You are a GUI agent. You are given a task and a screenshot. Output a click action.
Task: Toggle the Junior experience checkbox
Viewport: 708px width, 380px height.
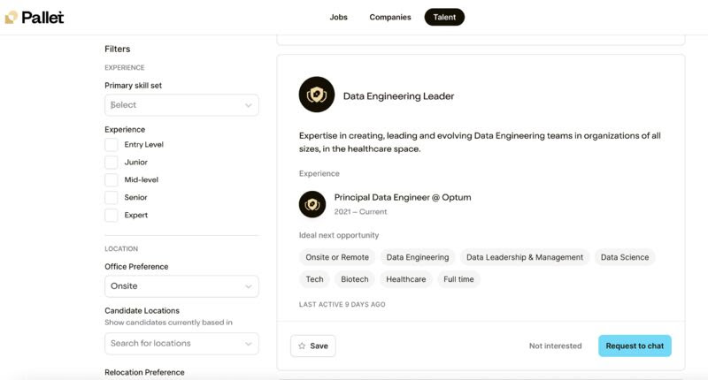point(112,163)
